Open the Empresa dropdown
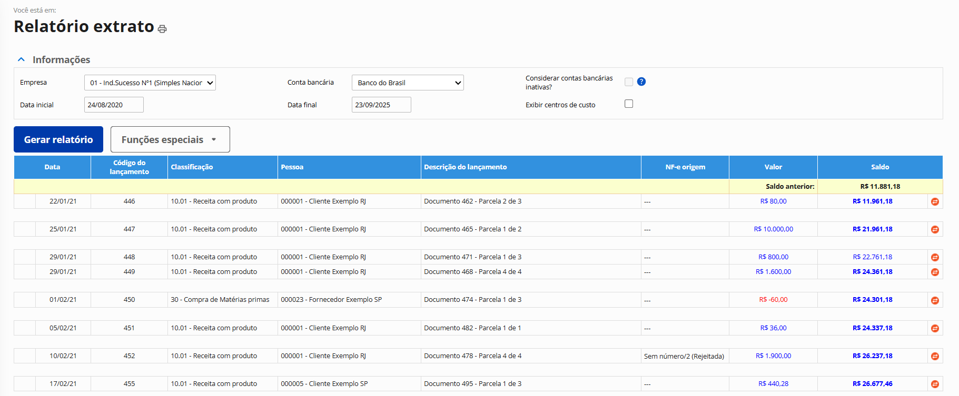The width and height of the screenshot is (959, 396). click(x=150, y=83)
